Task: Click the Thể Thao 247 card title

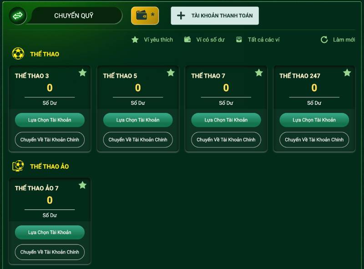Action: (x=300, y=76)
